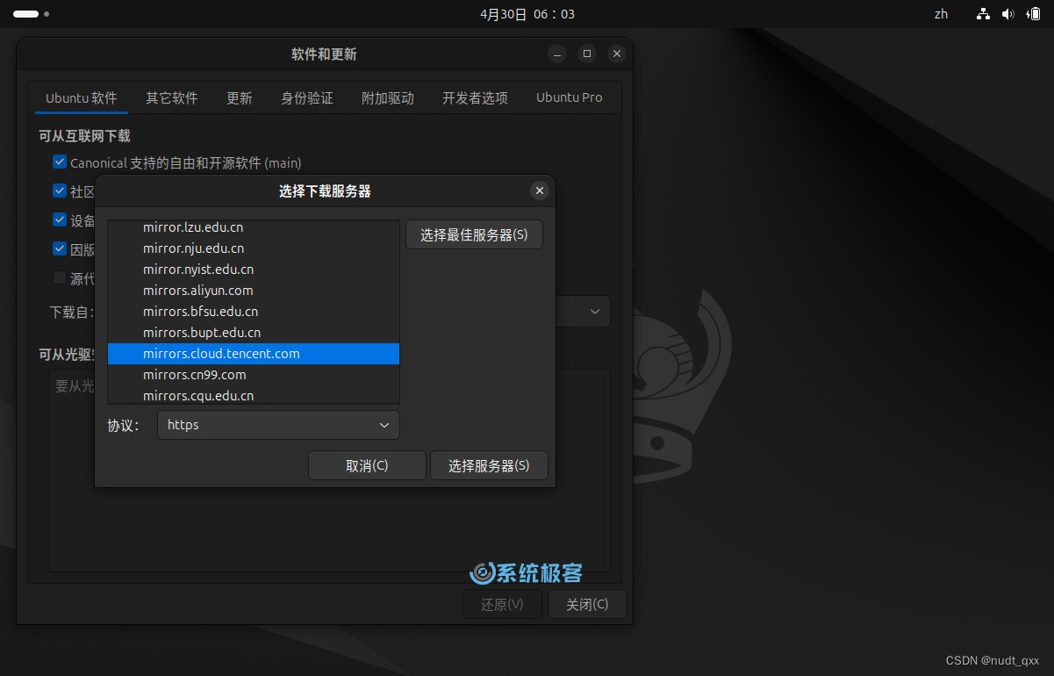Click the battery status icon
Image resolution: width=1054 pixels, height=676 pixels.
point(1033,14)
